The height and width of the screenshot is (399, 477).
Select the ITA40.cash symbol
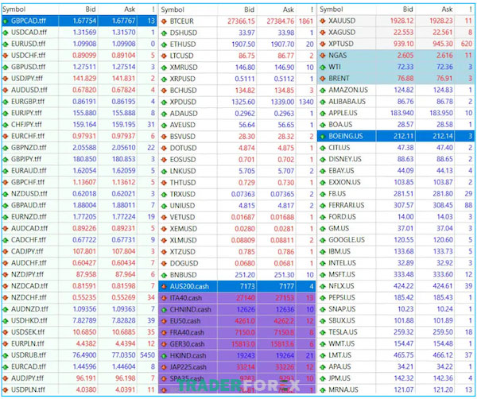coord(185,298)
